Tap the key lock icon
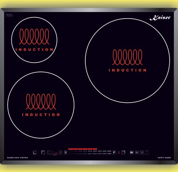This screenshot has width=178, height=172. (x=142, y=152)
